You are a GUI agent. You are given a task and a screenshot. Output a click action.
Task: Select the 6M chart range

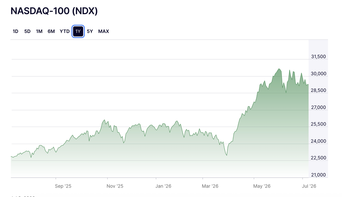click(51, 31)
